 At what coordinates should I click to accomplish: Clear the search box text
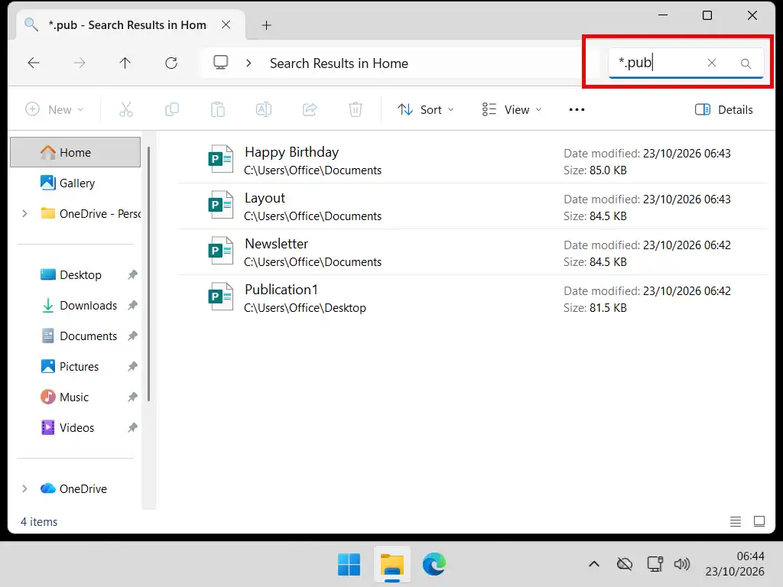tap(712, 63)
